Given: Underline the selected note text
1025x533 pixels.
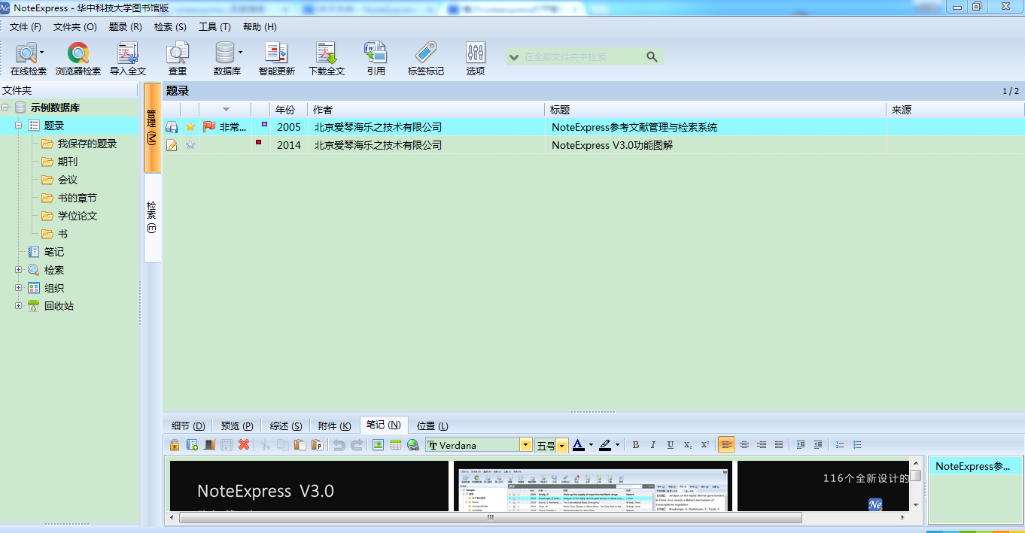Looking at the screenshot, I should coord(671,445).
